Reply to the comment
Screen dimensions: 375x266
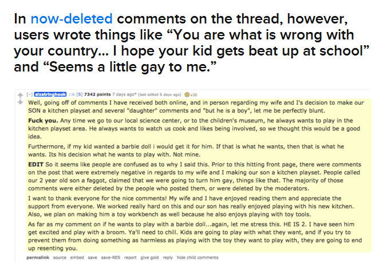point(168,258)
